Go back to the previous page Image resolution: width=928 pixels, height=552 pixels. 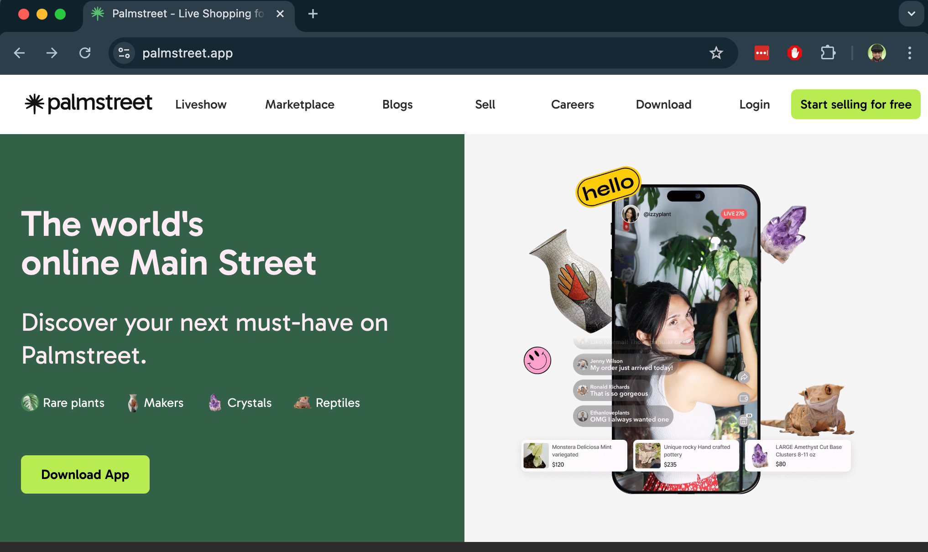[x=19, y=53]
